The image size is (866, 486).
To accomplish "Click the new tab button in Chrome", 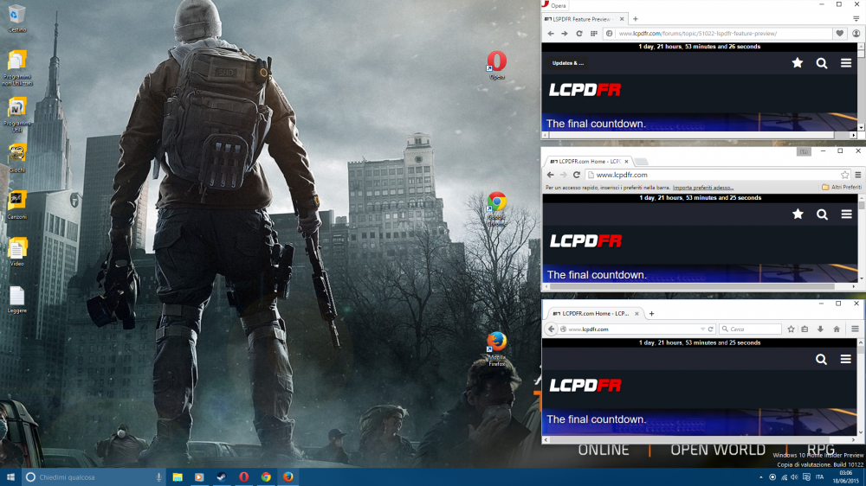I will tap(641, 162).
